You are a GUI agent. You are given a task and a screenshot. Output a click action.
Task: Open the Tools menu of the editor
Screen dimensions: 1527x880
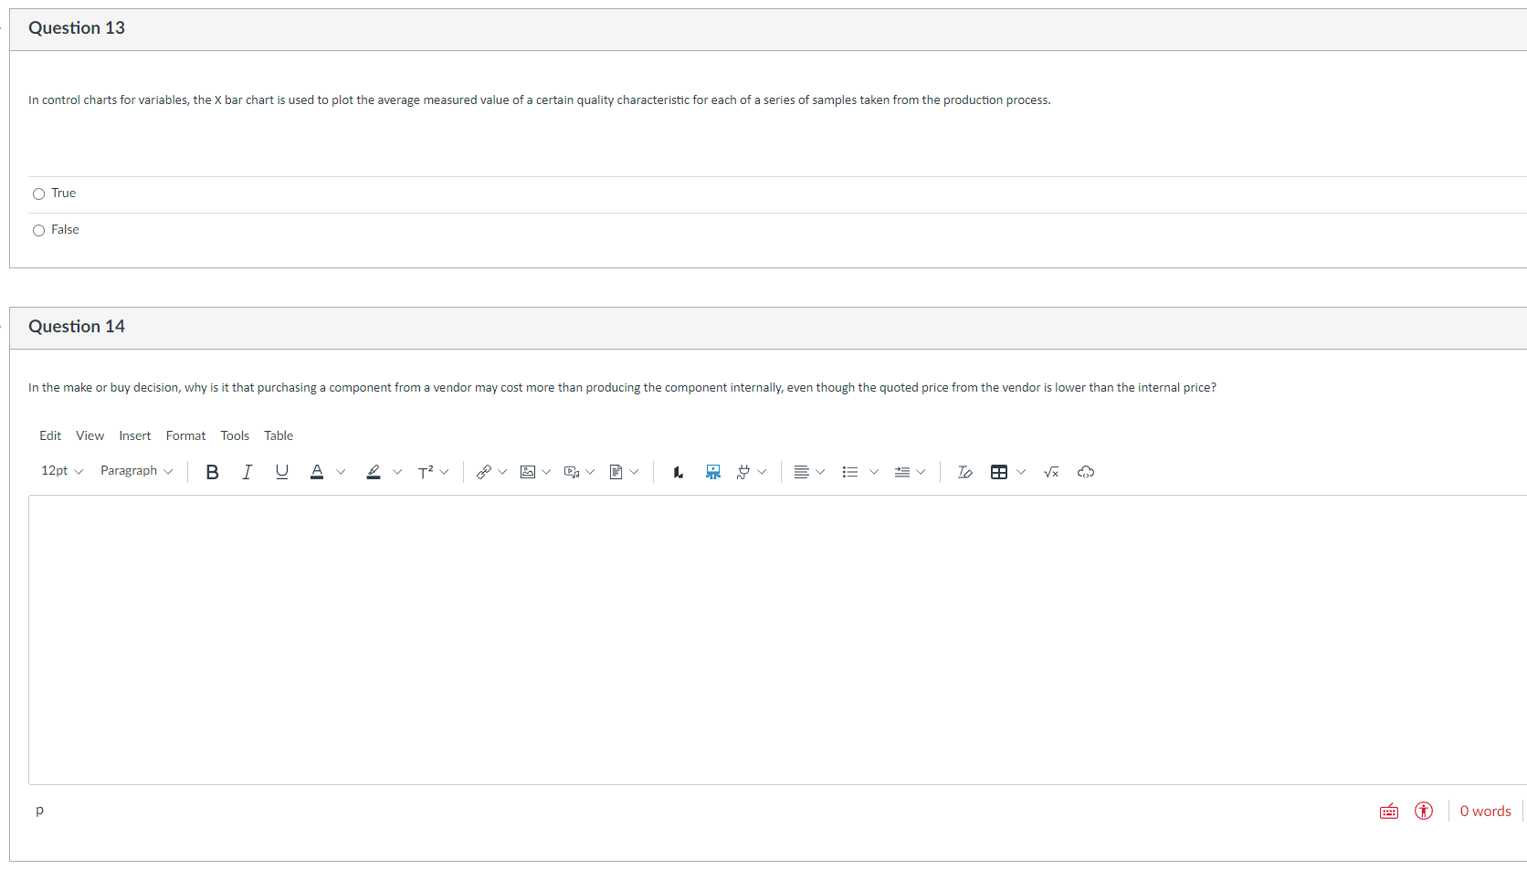tap(235, 436)
